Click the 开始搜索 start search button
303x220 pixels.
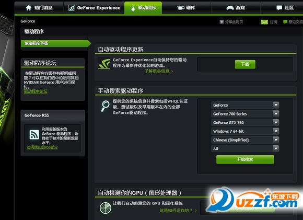(245, 159)
